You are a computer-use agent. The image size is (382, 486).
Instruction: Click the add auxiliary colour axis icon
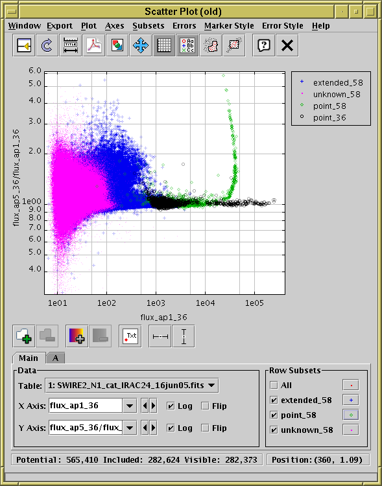click(x=77, y=336)
